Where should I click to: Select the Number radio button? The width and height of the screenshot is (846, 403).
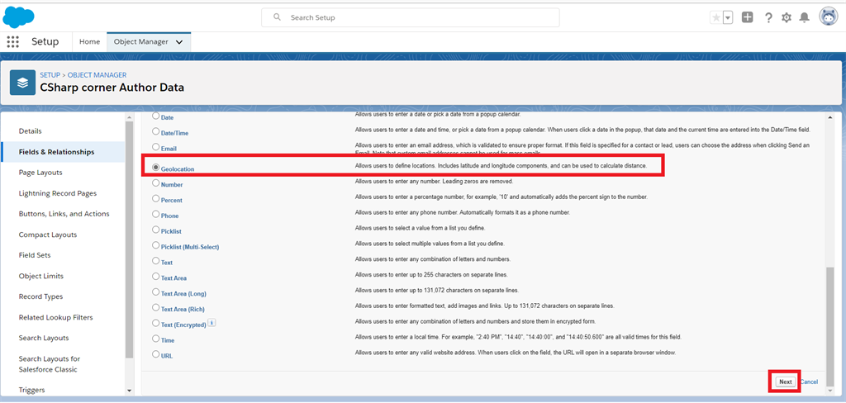pos(156,183)
